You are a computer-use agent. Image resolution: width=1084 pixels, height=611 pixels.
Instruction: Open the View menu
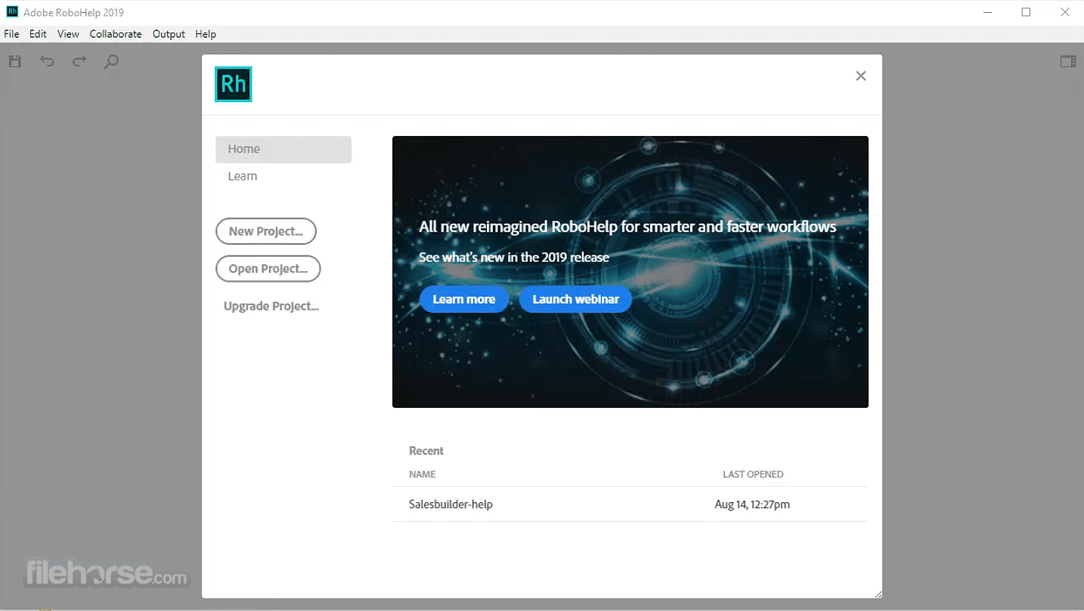click(x=68, y=34)
